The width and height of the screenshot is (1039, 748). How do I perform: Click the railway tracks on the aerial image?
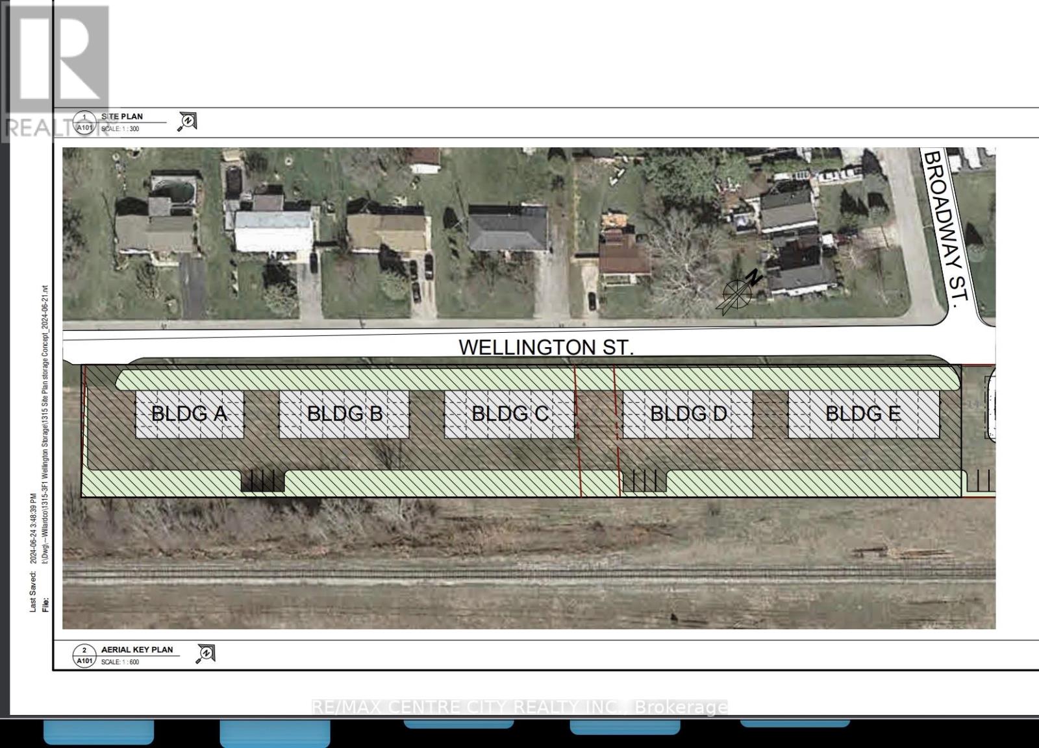point(529,573)
